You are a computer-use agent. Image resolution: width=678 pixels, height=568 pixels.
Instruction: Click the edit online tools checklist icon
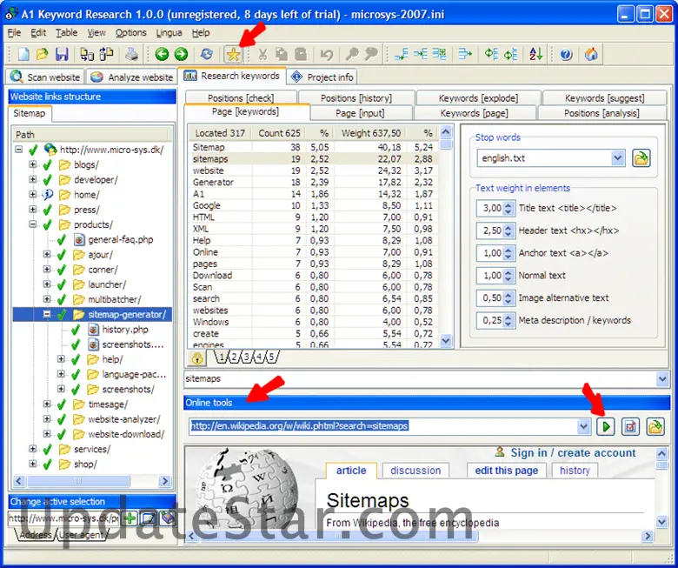pos(630,427)
